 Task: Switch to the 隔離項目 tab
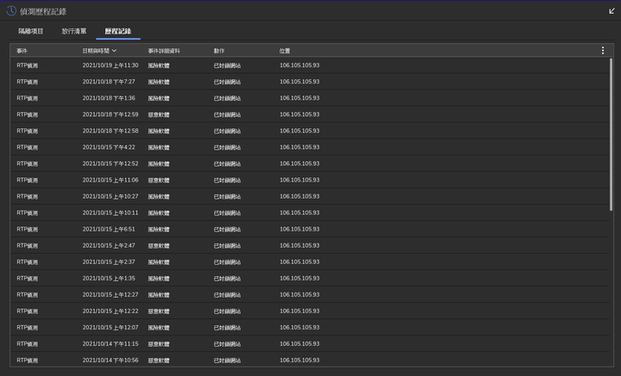pos(31,31)
